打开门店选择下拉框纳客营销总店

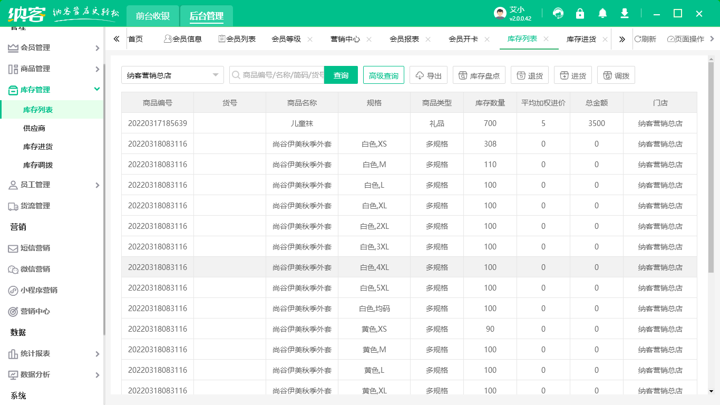(x=173, y=75)
